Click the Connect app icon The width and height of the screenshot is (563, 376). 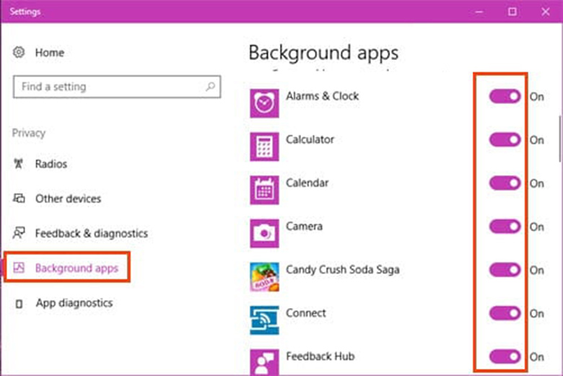(x=264, y=319)
